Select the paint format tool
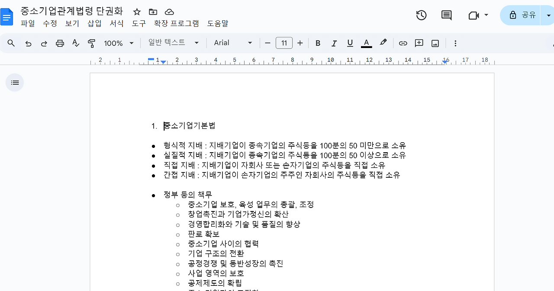 pos(92,43)
